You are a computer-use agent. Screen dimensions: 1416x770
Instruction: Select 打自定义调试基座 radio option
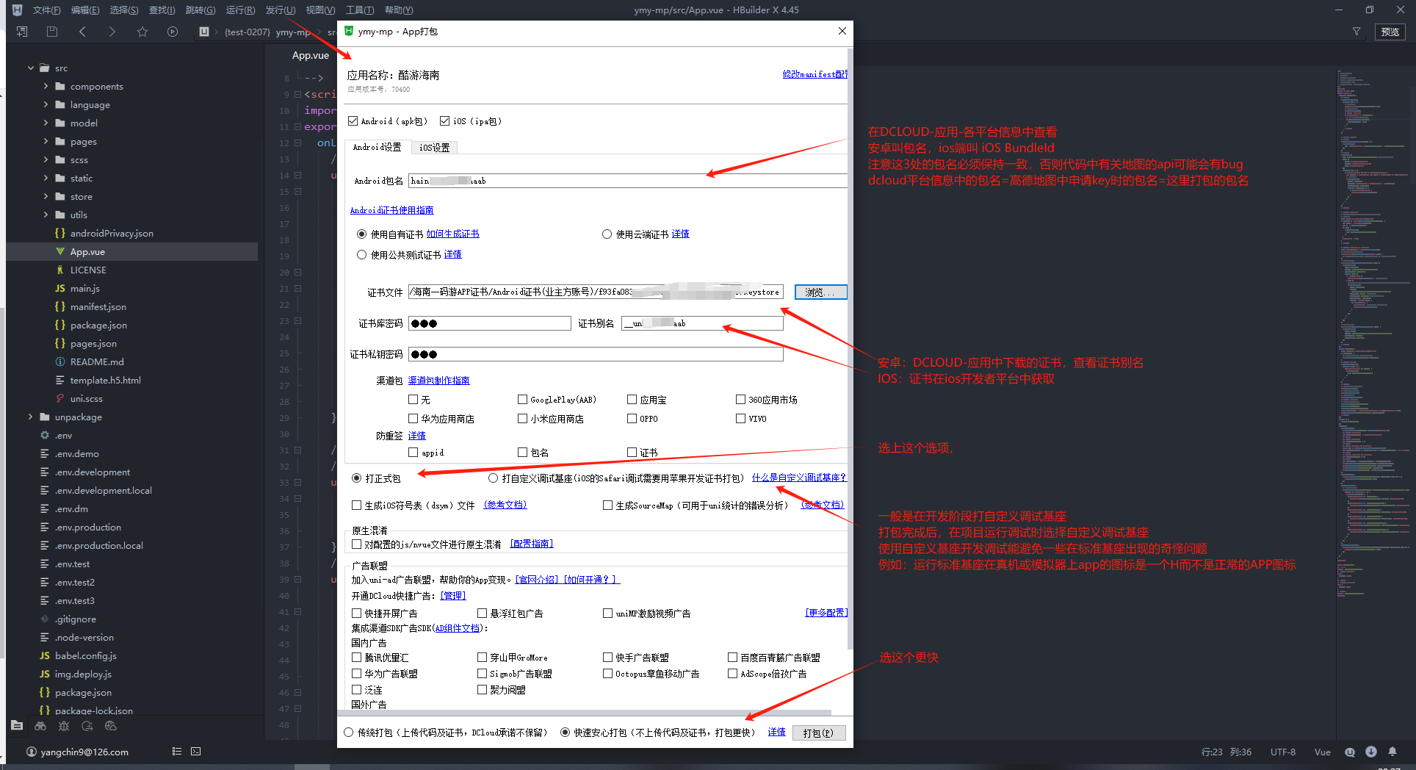(x=494, y=478)
